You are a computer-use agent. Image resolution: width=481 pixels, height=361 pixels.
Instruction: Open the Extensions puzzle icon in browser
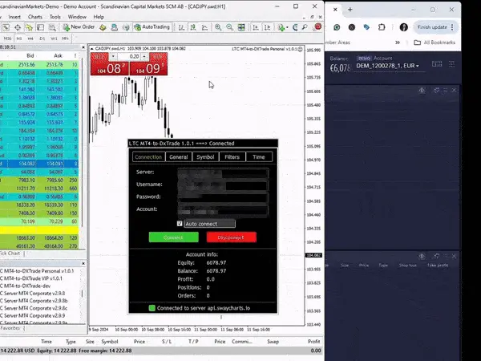coord(382,27)
